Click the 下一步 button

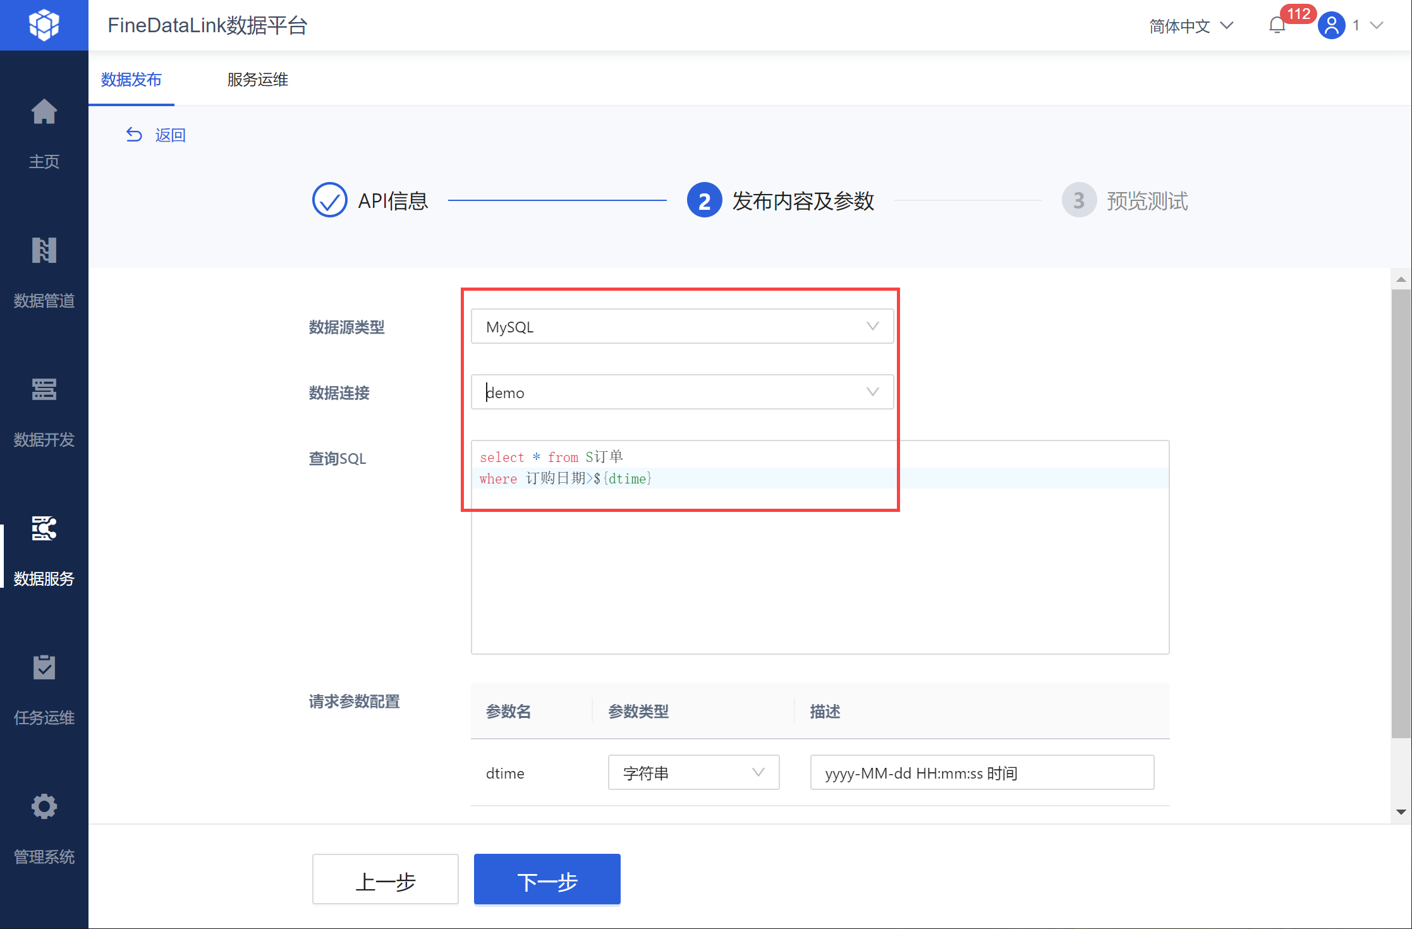pos(547,880)
